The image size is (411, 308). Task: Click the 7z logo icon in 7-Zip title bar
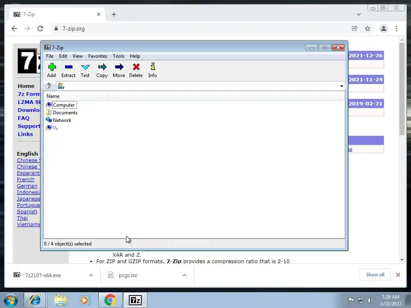(47, 47)
